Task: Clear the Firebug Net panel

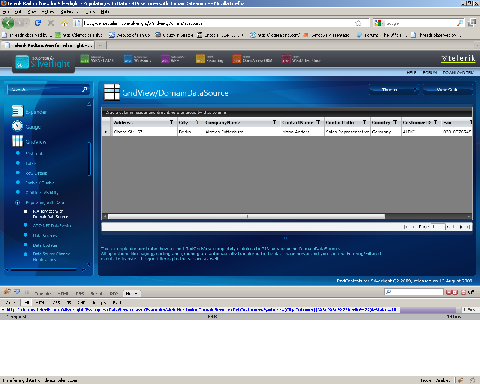Action: pyautogui.click(x=10, y=303)
